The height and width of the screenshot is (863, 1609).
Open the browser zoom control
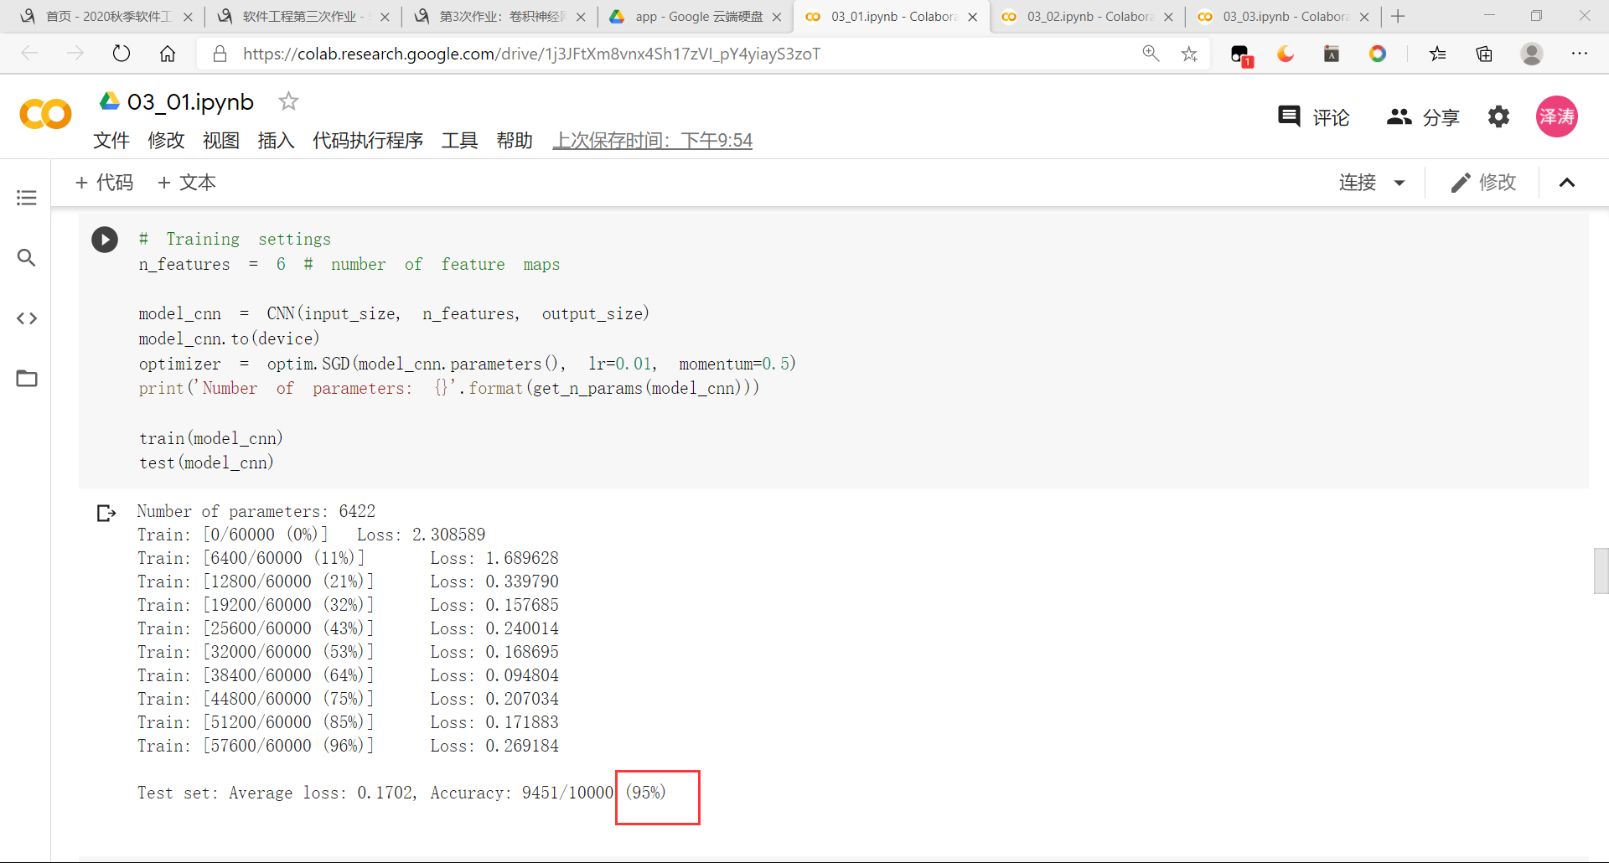tap(1151, 54)
